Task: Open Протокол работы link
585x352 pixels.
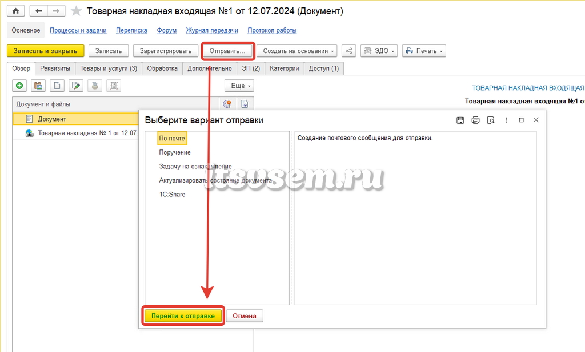Action: tap(272, 31)
